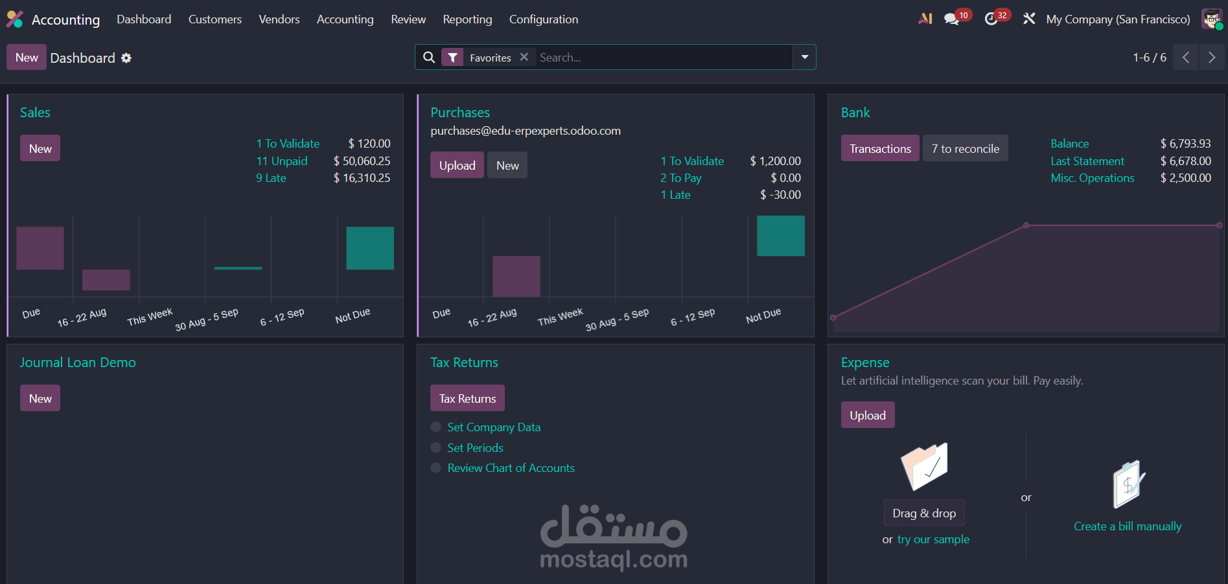1228x584 pixels.
Task: Click Upload in the Purchases card
Action: (x=457, y=165)
